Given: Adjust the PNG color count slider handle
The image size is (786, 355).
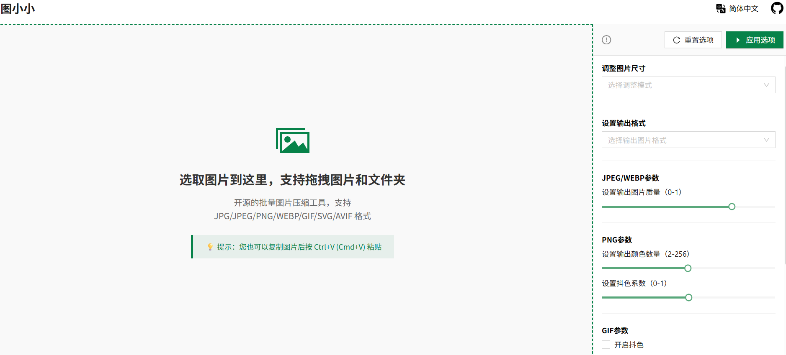Looking at the screenshot, I should pyautogui.click(x=688, y=268).
